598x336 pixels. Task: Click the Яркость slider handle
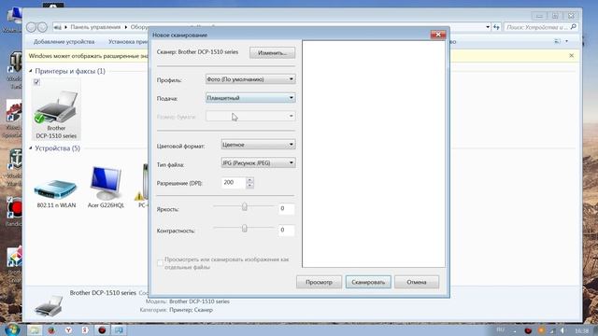245,206
